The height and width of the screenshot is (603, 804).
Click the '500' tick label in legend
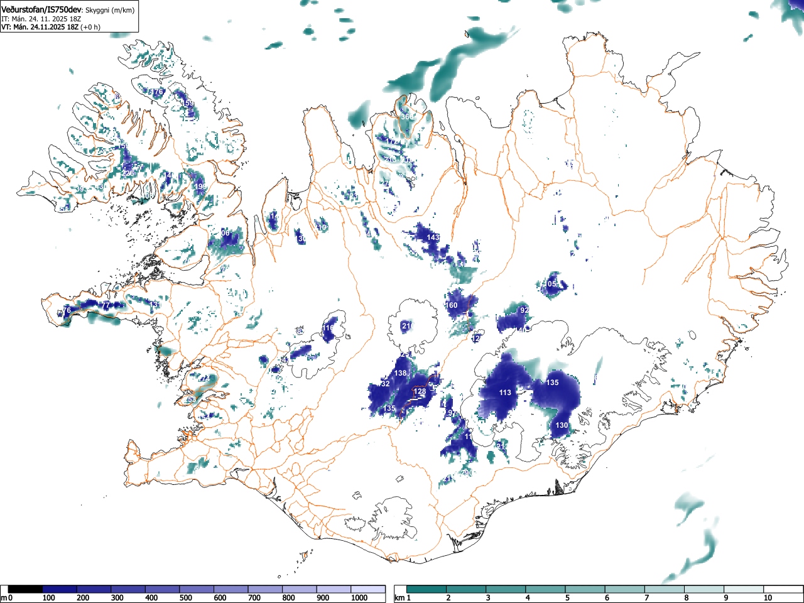[185, 598]
